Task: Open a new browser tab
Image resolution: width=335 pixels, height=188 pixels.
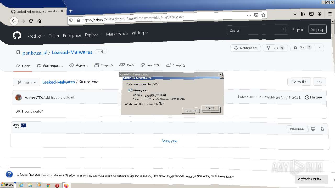Action: (71, 11)
